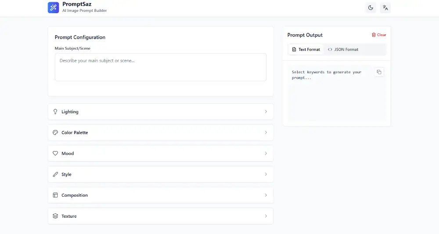Click the Color Palette icon
Viewport: 439px width, 234px height.
click(55, 133)
